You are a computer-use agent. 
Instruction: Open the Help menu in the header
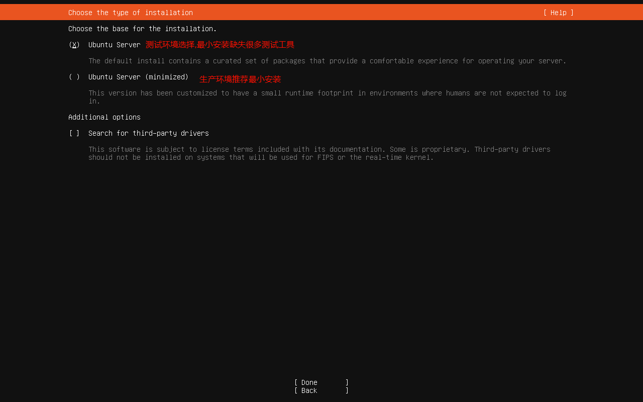558,13
